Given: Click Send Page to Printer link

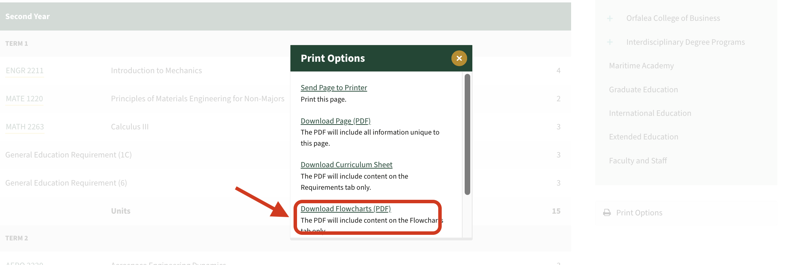Looking at the screenshot, I should click(x=334, y=88).
